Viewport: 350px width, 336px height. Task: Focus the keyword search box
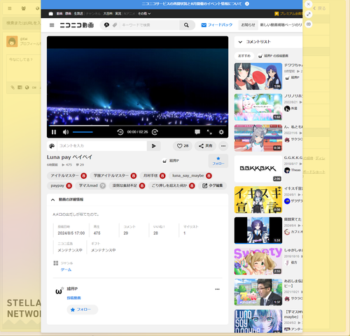click(x=150, y=25)
